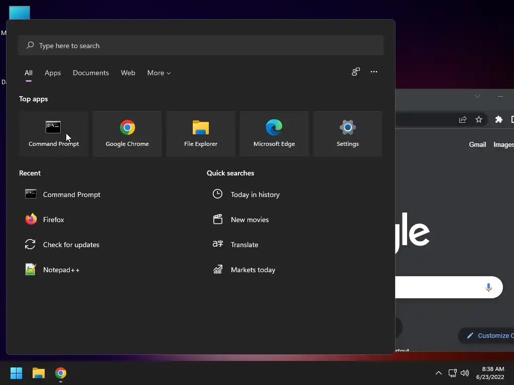Open File Explorer from the taskbar
Viewport: 514px width, 385px height.
pos(38,373)
